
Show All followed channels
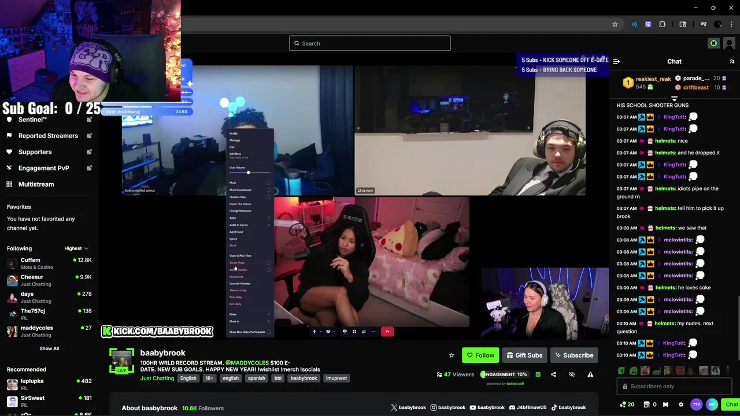(49, 348)
